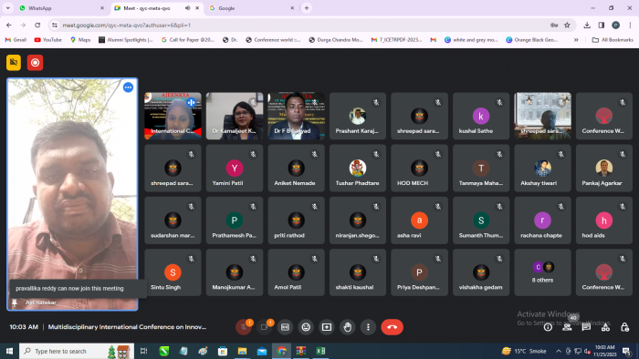This screenshot has height=359, width=639.
Task: Select the Dr F B Sayyad video tile
Action: coord(297,116)
